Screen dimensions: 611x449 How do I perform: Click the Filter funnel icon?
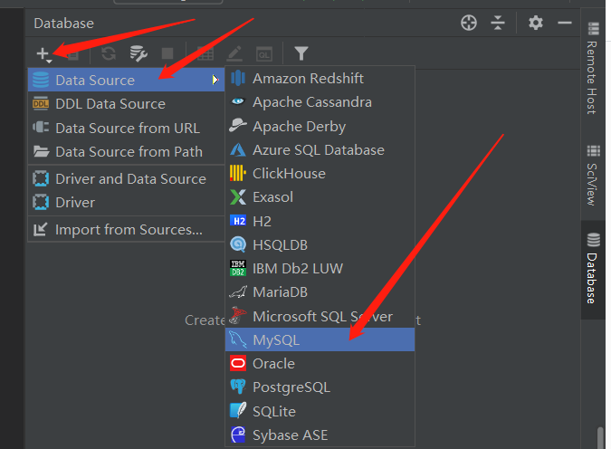(x=301, y=53)
